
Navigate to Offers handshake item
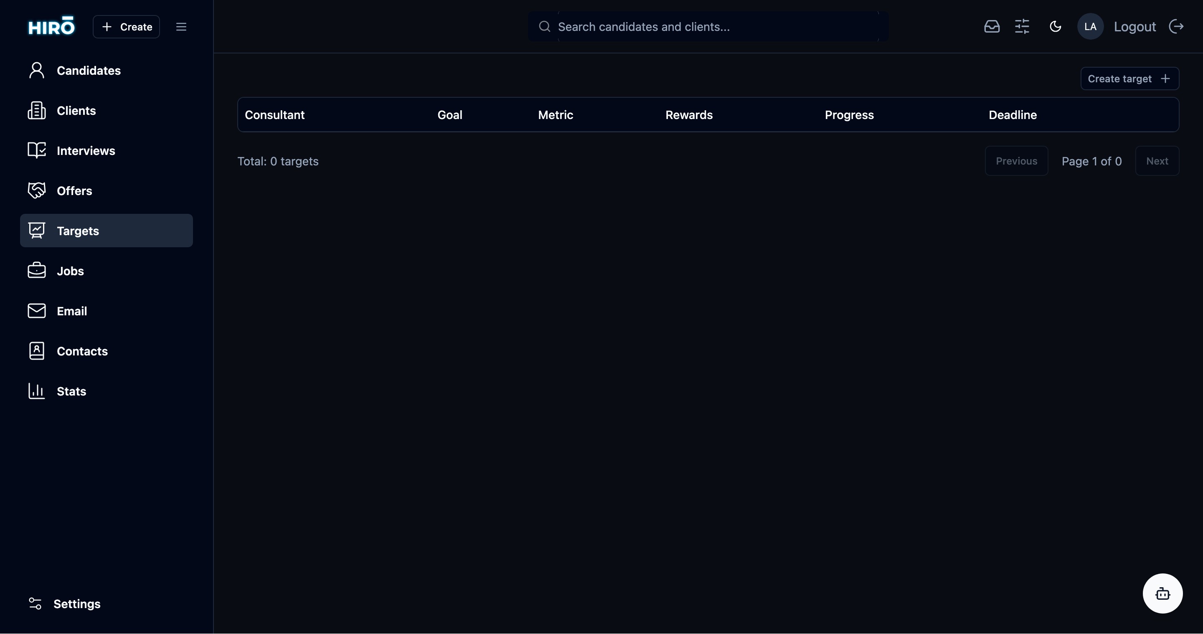tap(74, 191)
